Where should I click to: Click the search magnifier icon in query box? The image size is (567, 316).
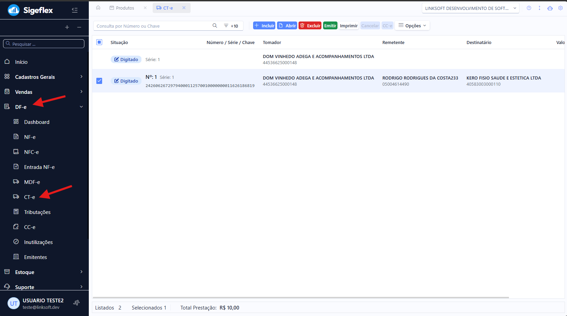click(215, 26)
